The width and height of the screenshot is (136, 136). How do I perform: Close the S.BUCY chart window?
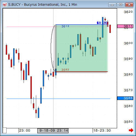pyautogui.click(x=129, y=5)
